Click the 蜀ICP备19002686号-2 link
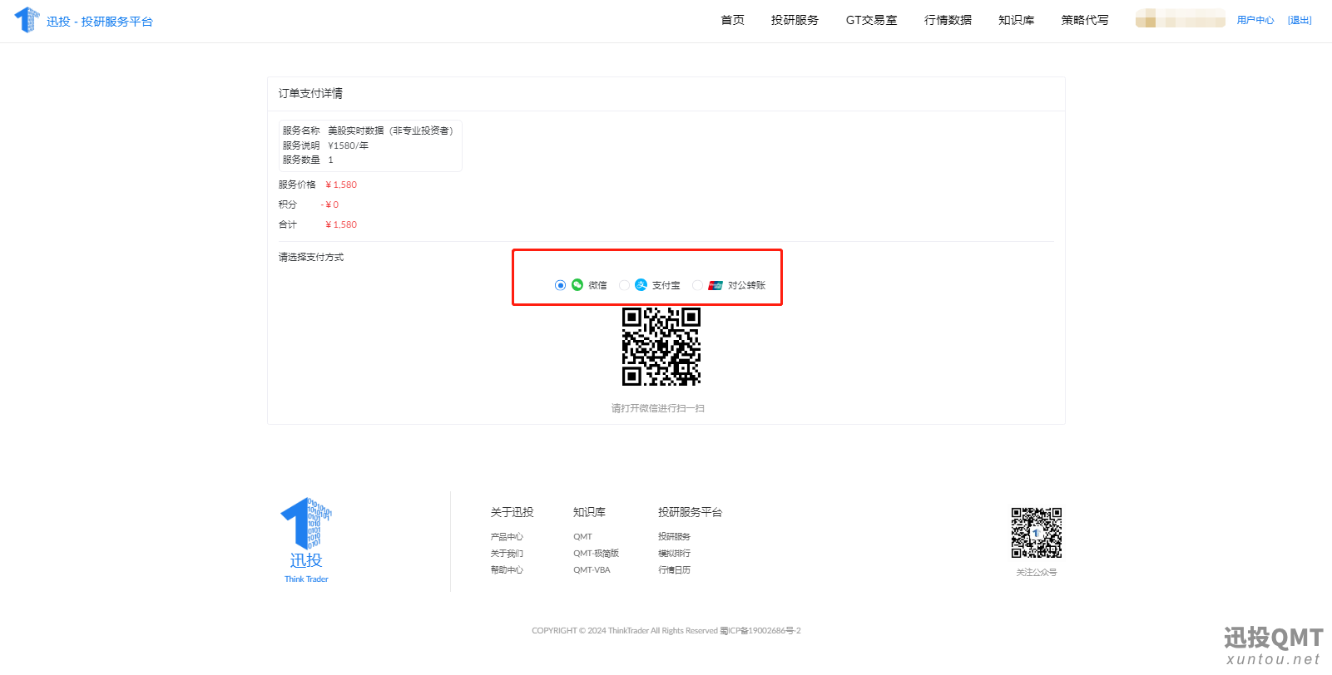This screenshot has height=675, width=1332. [x=760, y=631]
